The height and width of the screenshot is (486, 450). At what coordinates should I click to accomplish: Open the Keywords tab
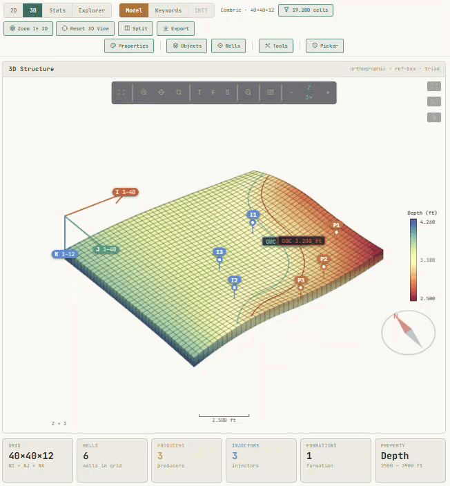pyautogui.click(x=168, y=10)
